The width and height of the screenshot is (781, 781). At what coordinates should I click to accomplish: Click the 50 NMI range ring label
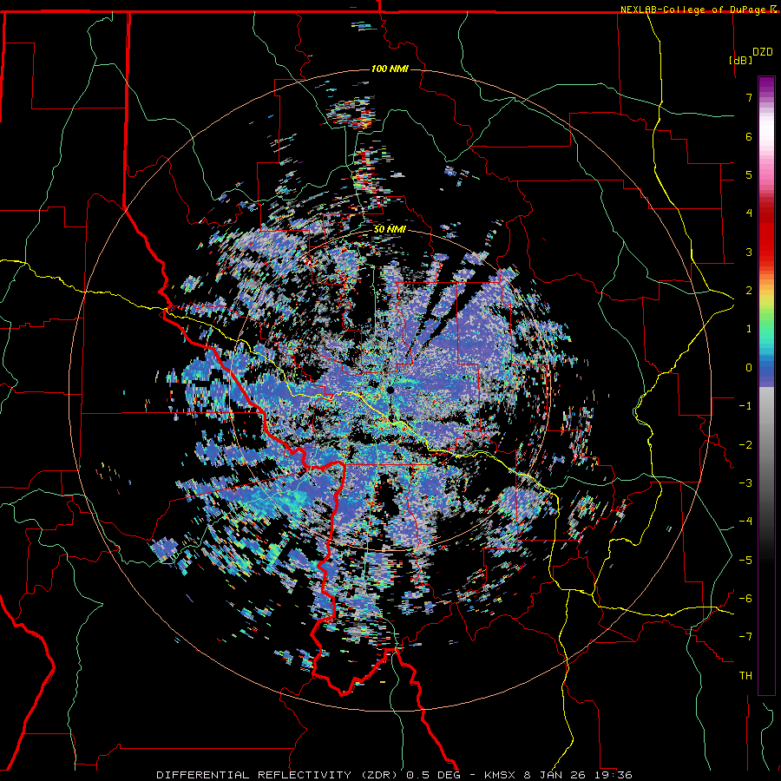[390, 229]
